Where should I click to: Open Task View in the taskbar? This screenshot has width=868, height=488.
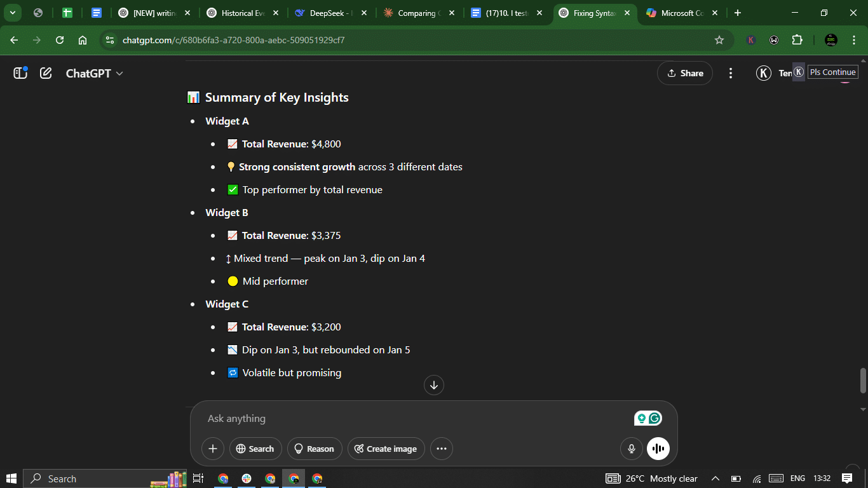198,478
